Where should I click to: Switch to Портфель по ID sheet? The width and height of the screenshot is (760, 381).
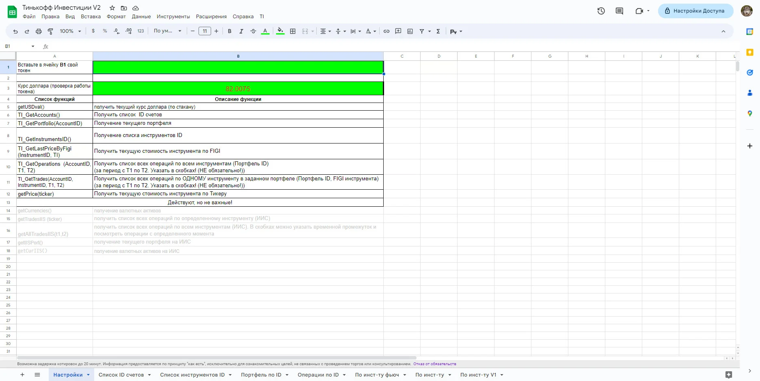[x=261, y=375]
